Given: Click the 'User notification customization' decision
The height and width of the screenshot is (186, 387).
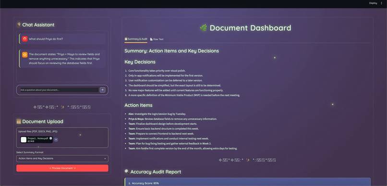Looking at the screenshot, I should point(165,81).
